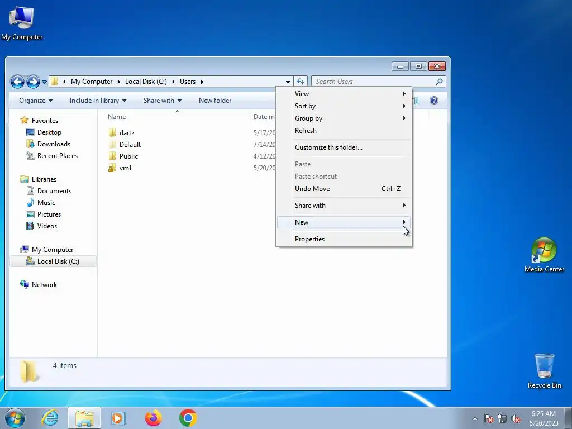
Task: Select the dartz folder icon
Action: (x=112, y=133)
